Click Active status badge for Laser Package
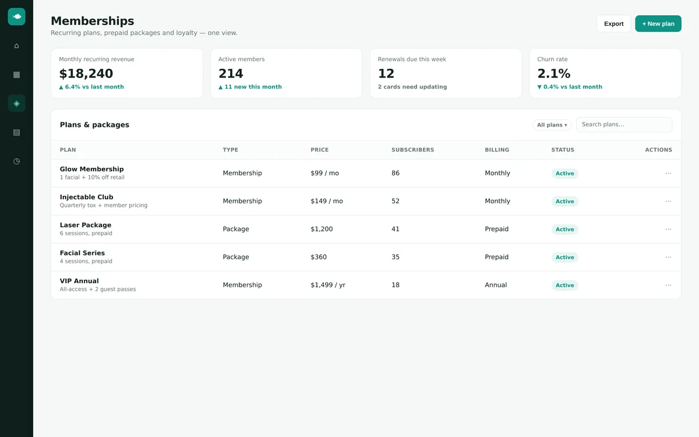This screenshot has height=437, width=699. click(564, 230)
